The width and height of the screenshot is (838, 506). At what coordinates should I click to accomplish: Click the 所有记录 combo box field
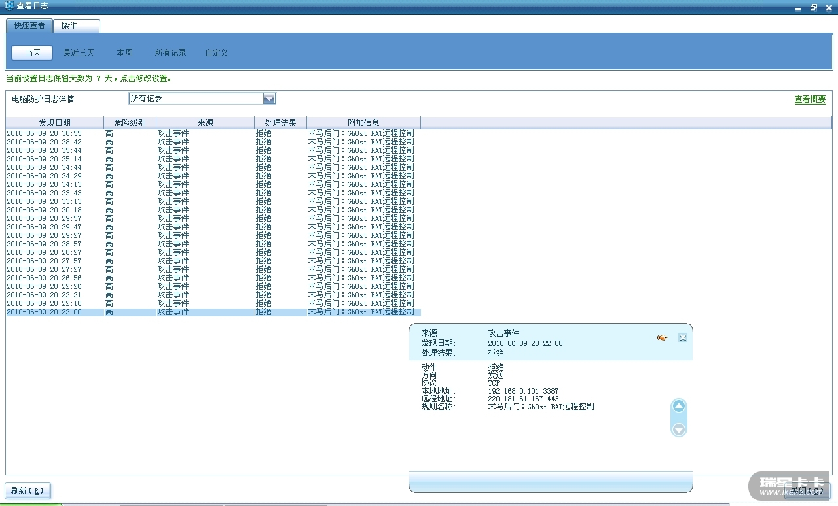195,99
